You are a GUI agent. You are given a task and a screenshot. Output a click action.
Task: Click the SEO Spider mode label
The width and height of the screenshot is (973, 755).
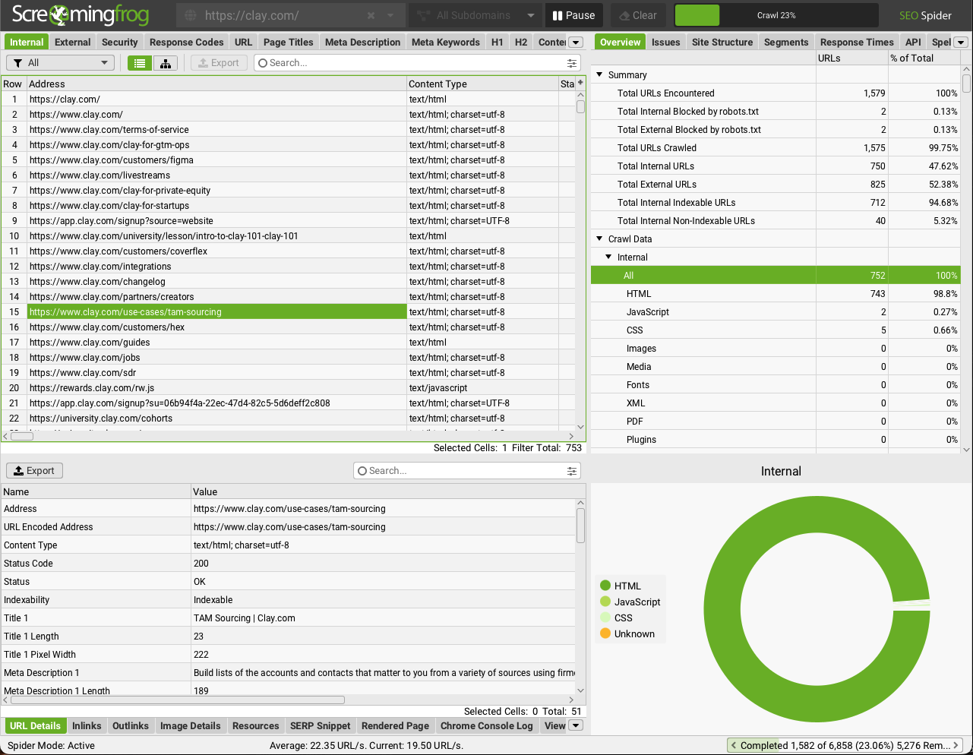[x=925, y=15]
